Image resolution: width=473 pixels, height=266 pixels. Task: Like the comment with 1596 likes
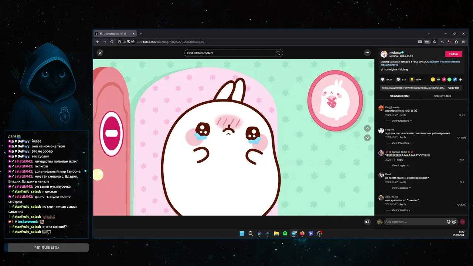pos(459,138)
